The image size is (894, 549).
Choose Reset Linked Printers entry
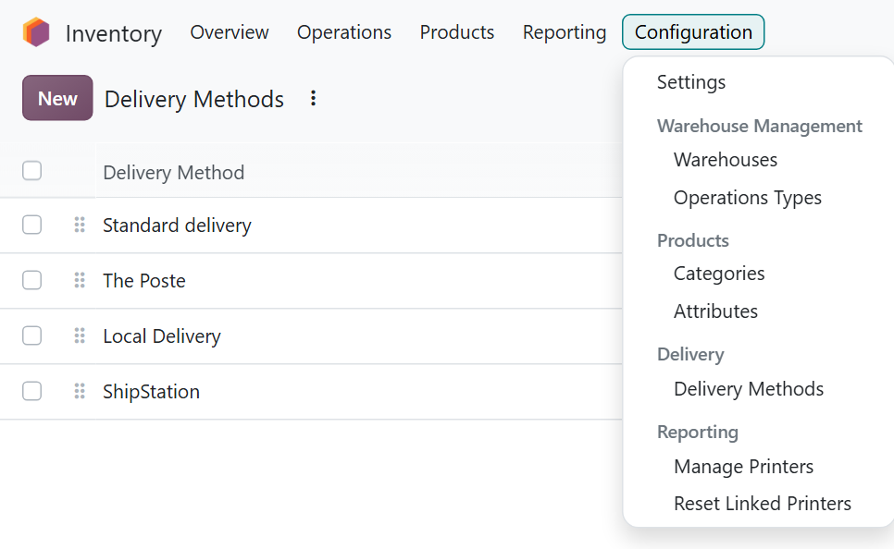763,504
